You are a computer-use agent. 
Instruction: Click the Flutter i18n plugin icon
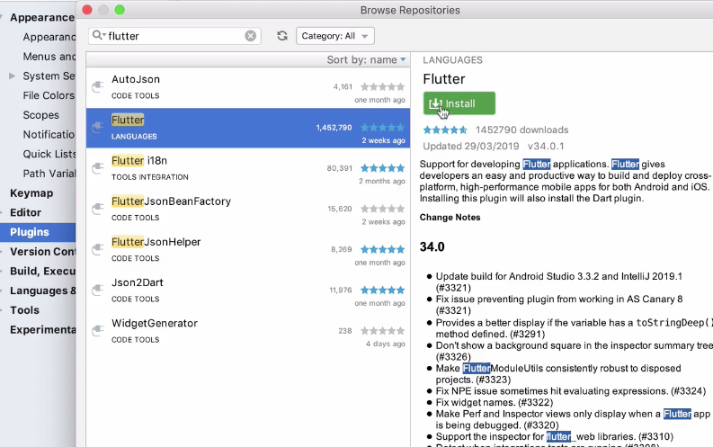(98, 168)
